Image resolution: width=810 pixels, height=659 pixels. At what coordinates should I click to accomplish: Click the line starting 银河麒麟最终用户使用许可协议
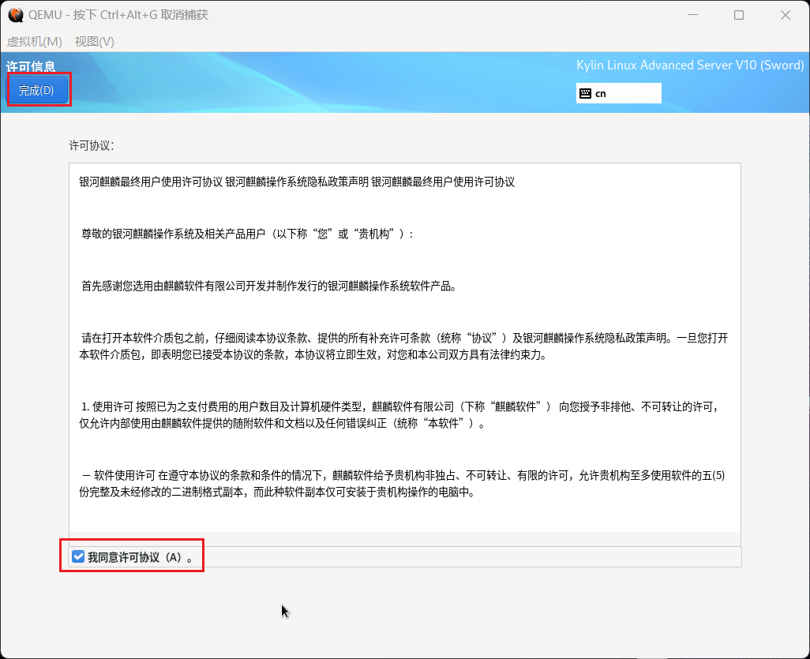click(297, 182)
